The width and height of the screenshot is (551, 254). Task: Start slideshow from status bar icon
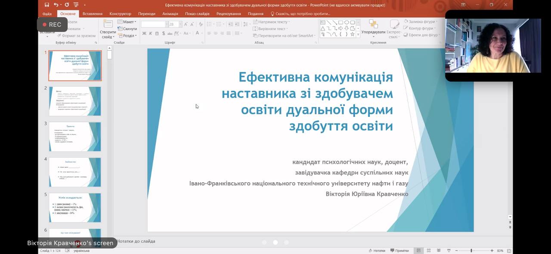pyautogui.click(x=449, y=251)
